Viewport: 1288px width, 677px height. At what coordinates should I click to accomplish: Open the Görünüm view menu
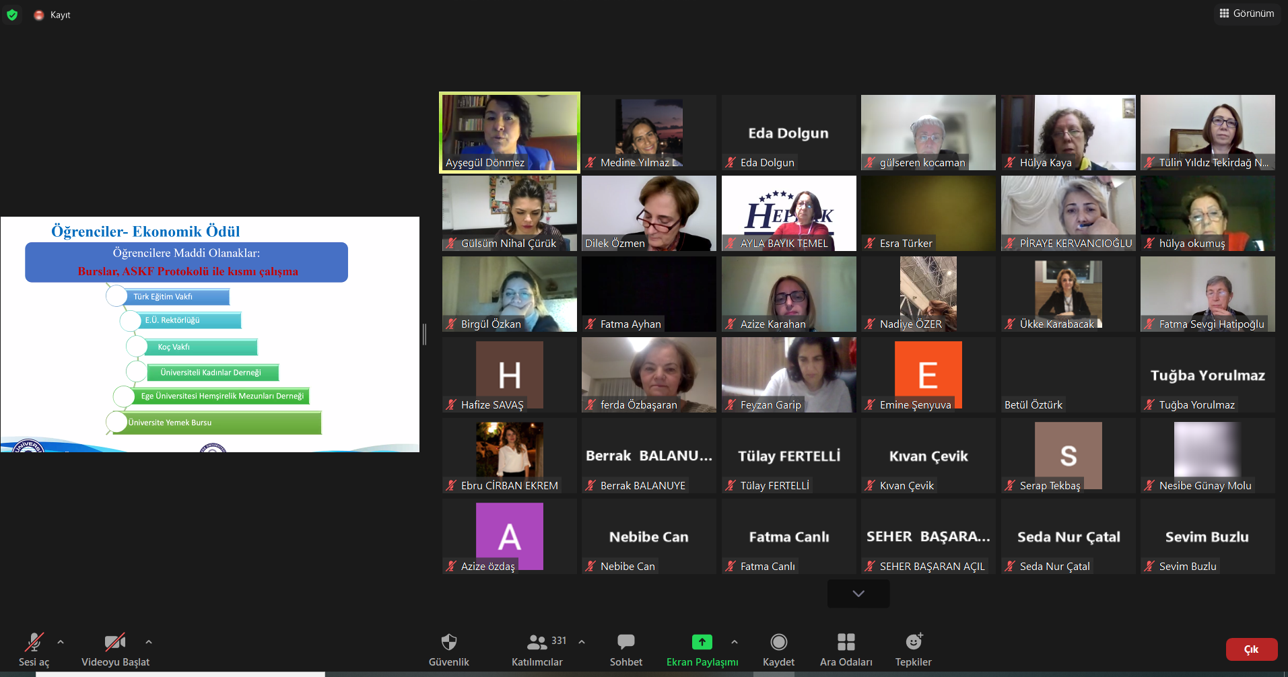[x=1247, y=13]
